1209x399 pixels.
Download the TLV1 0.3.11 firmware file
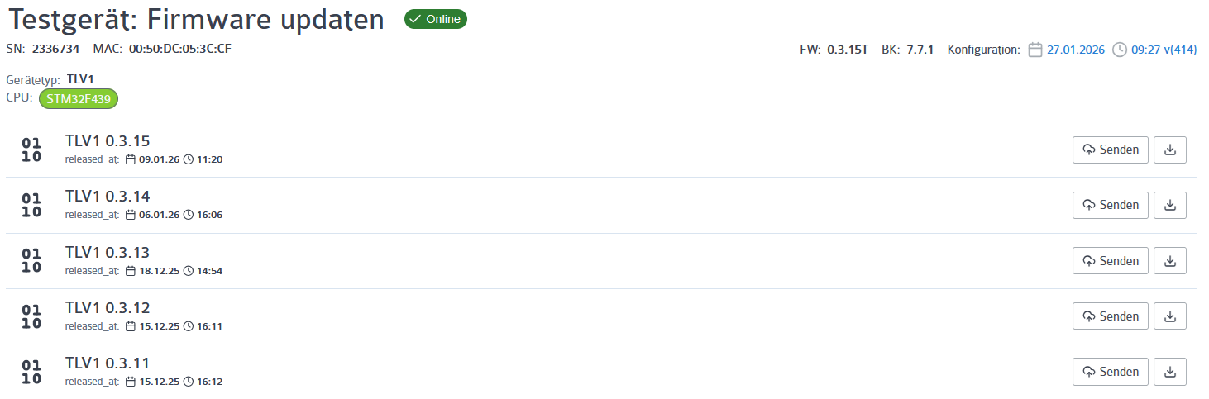coord(1170,372)
